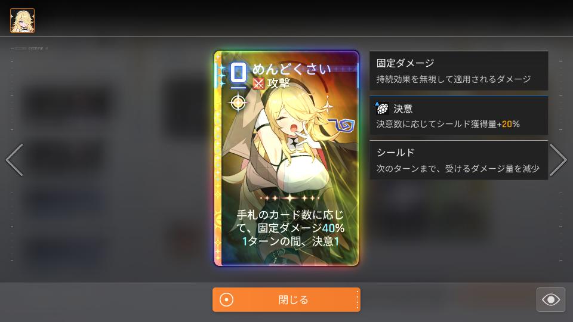Click the card effect description text
Image resolution: width=573 pixels, height=322 pixels.
point(290,228)
